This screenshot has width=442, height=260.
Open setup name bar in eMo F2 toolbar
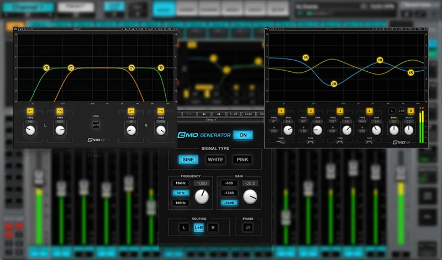pyautogui.click(x=77, y=29)
